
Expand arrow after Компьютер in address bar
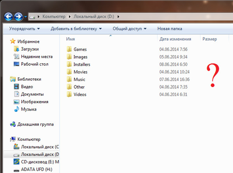tap(70, 16)
